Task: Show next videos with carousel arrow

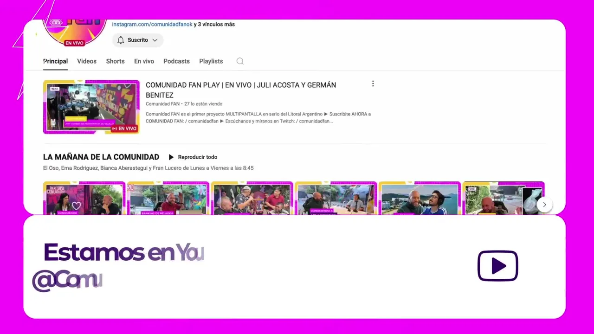Action: [544, 205]
